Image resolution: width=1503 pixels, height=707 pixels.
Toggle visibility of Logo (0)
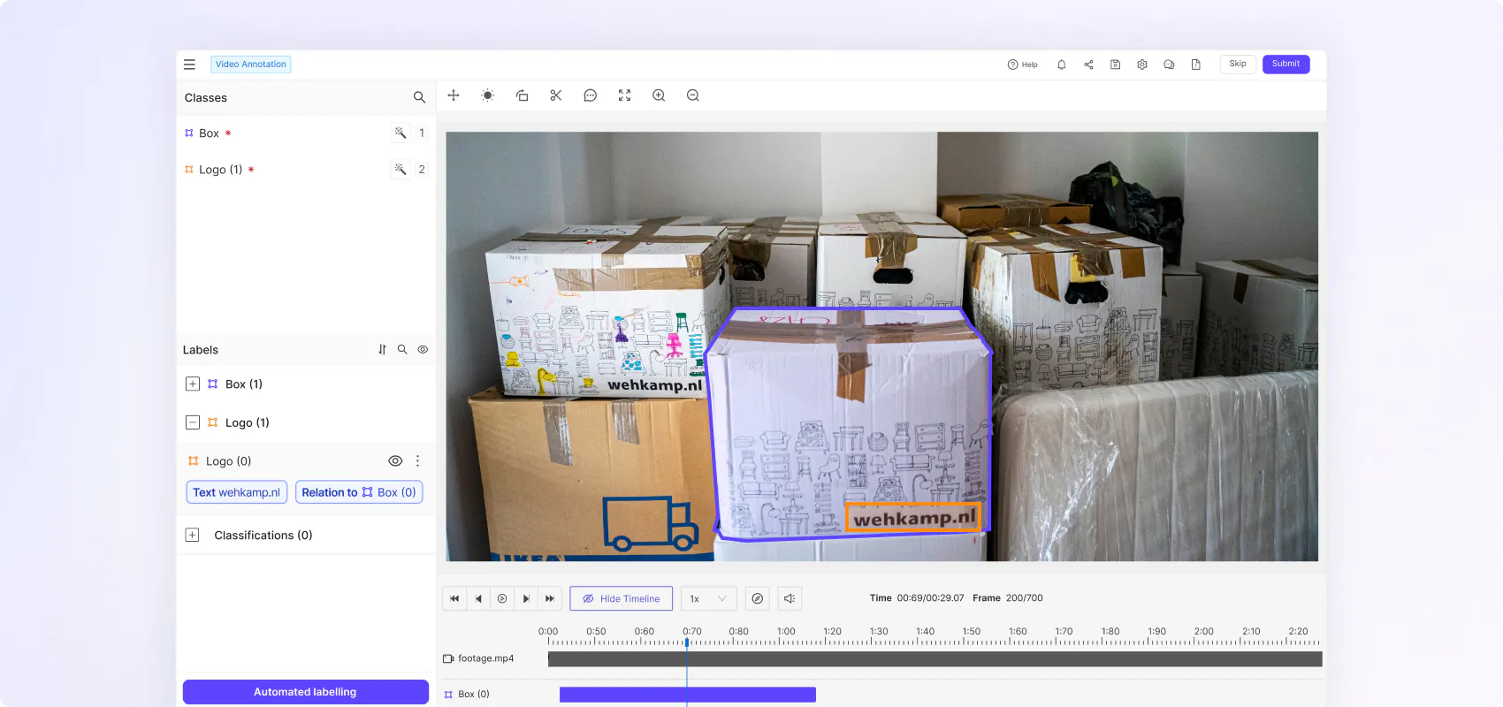pos(395,461)
